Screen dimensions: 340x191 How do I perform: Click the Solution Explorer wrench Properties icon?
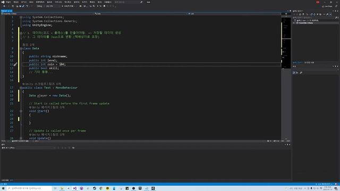327,14
